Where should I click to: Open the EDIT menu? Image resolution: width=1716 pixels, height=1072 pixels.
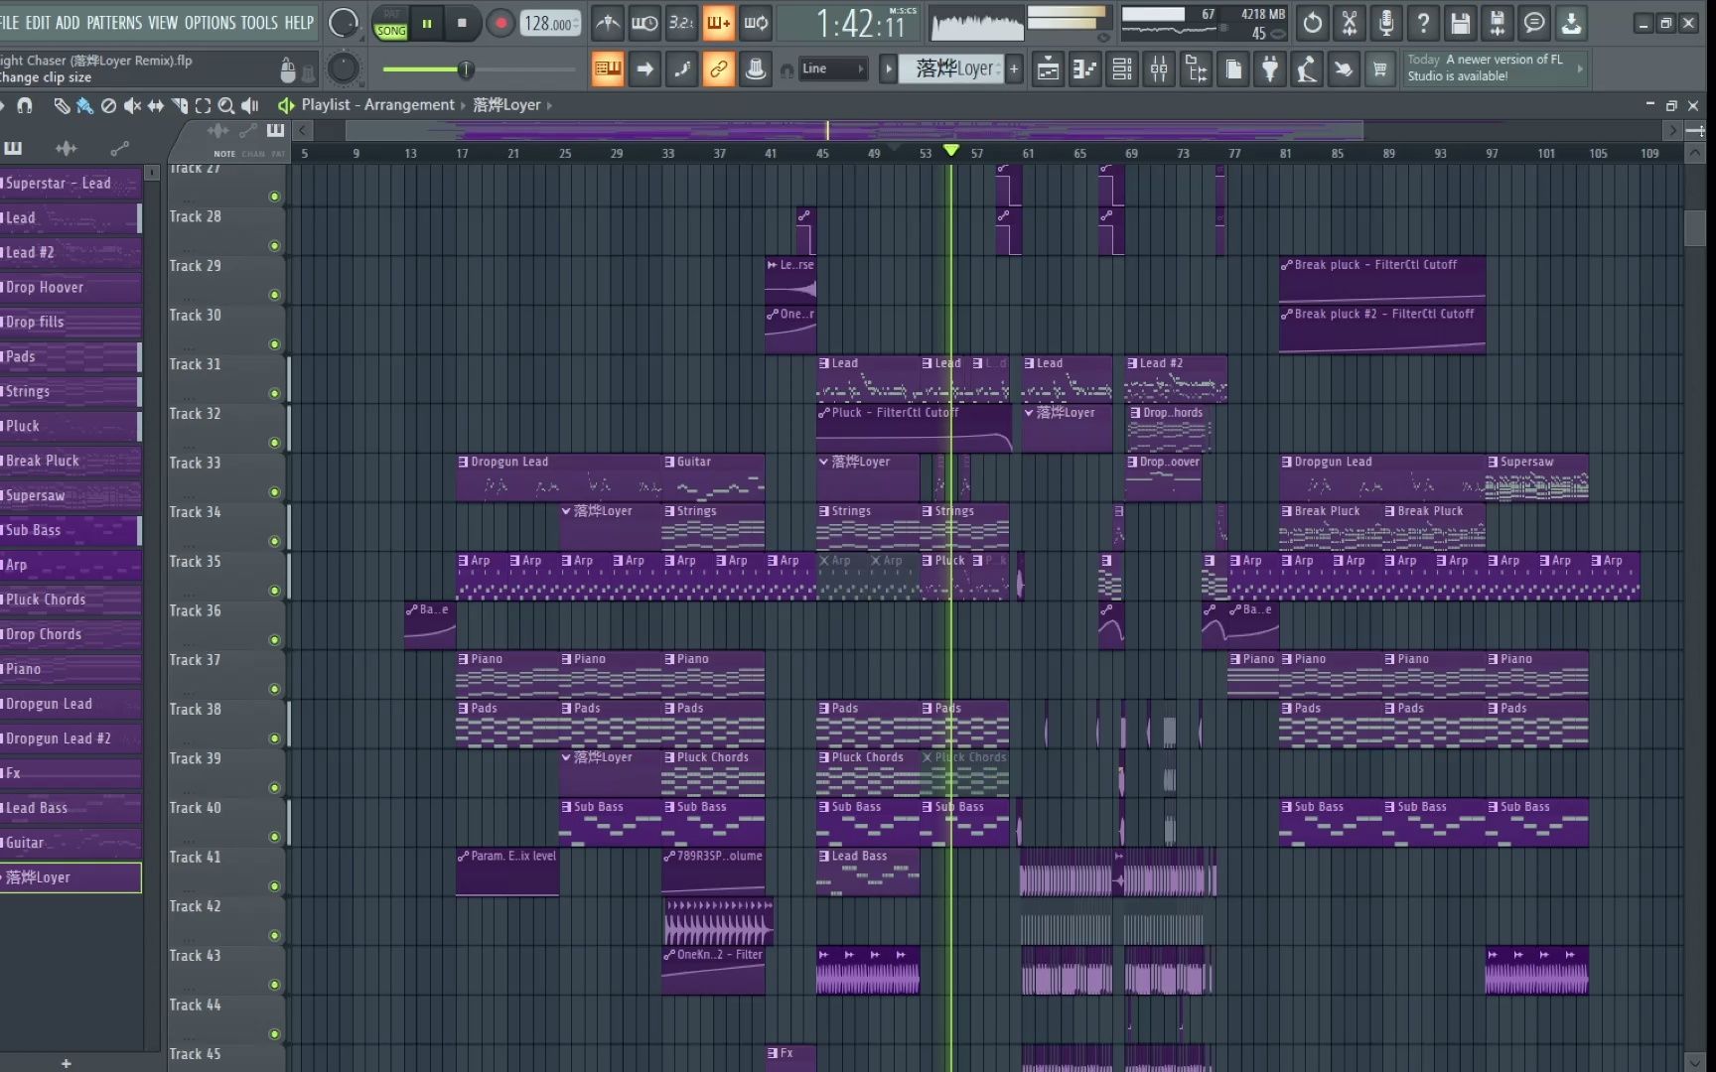[38, 23]
